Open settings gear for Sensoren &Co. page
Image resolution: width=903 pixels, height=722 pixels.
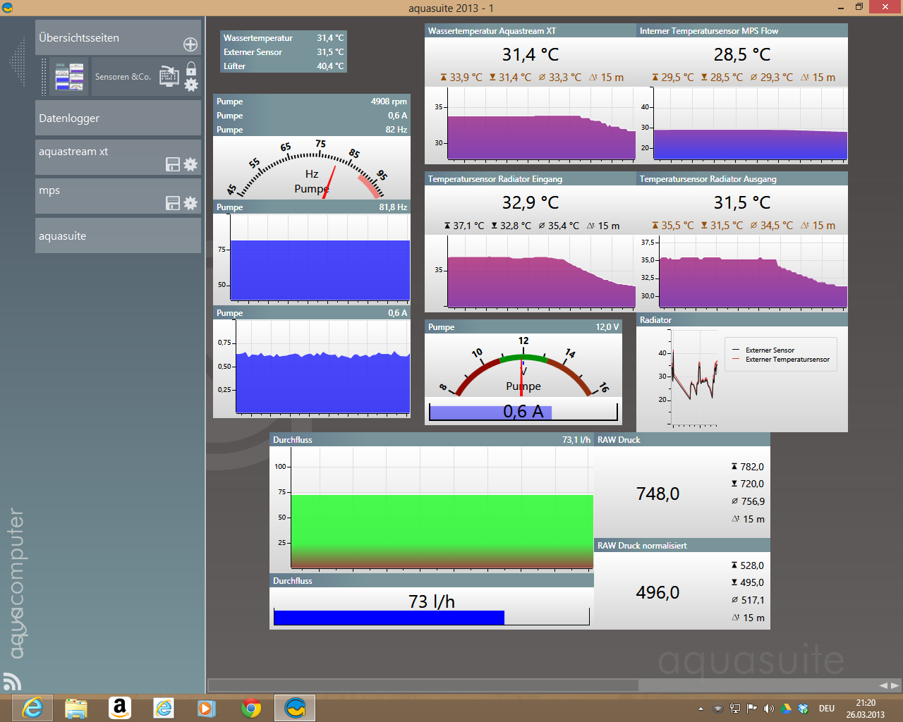tap(191, 85)
